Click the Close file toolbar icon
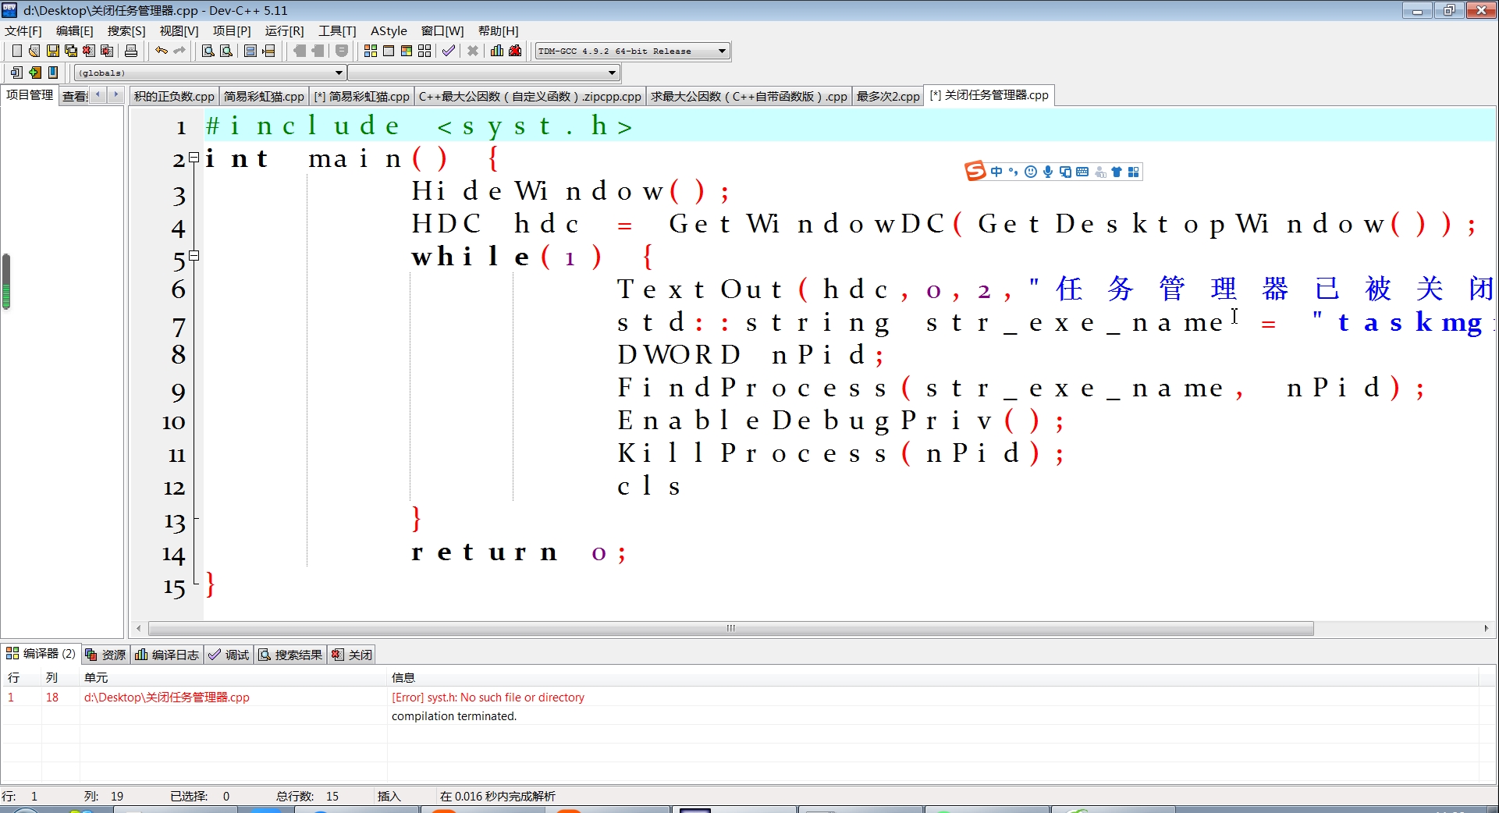This screenshot has height=813, width=1499. tap(89, 51)
